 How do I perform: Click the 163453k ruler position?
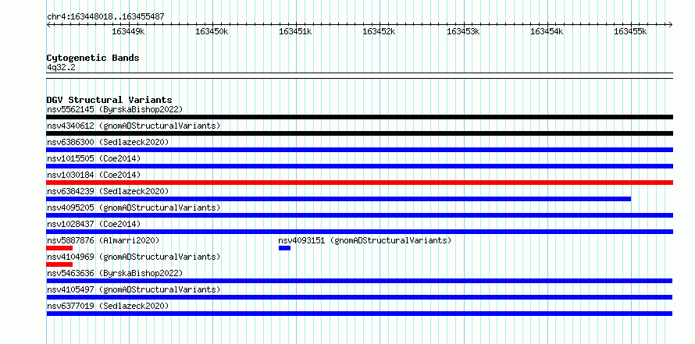click(463, 31)
